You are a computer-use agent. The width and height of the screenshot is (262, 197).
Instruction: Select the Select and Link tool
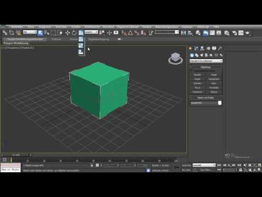click(x=5, y=33)
